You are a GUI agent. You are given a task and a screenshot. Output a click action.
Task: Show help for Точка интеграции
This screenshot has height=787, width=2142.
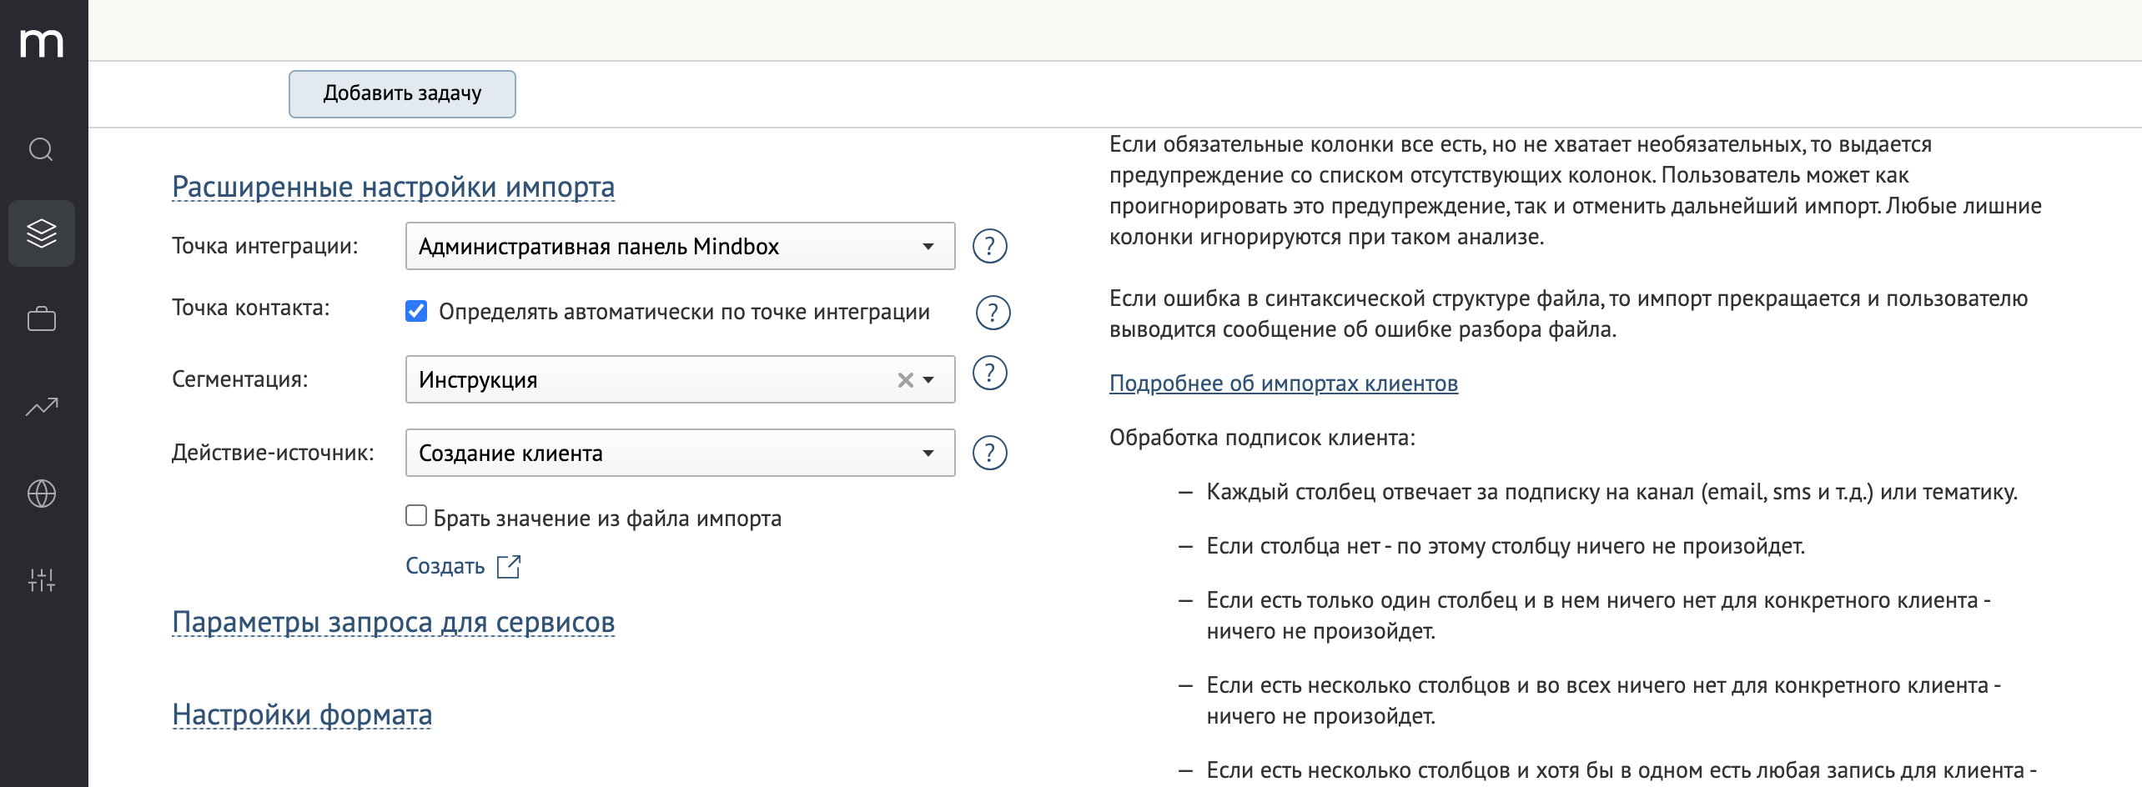tap(990, 246)
